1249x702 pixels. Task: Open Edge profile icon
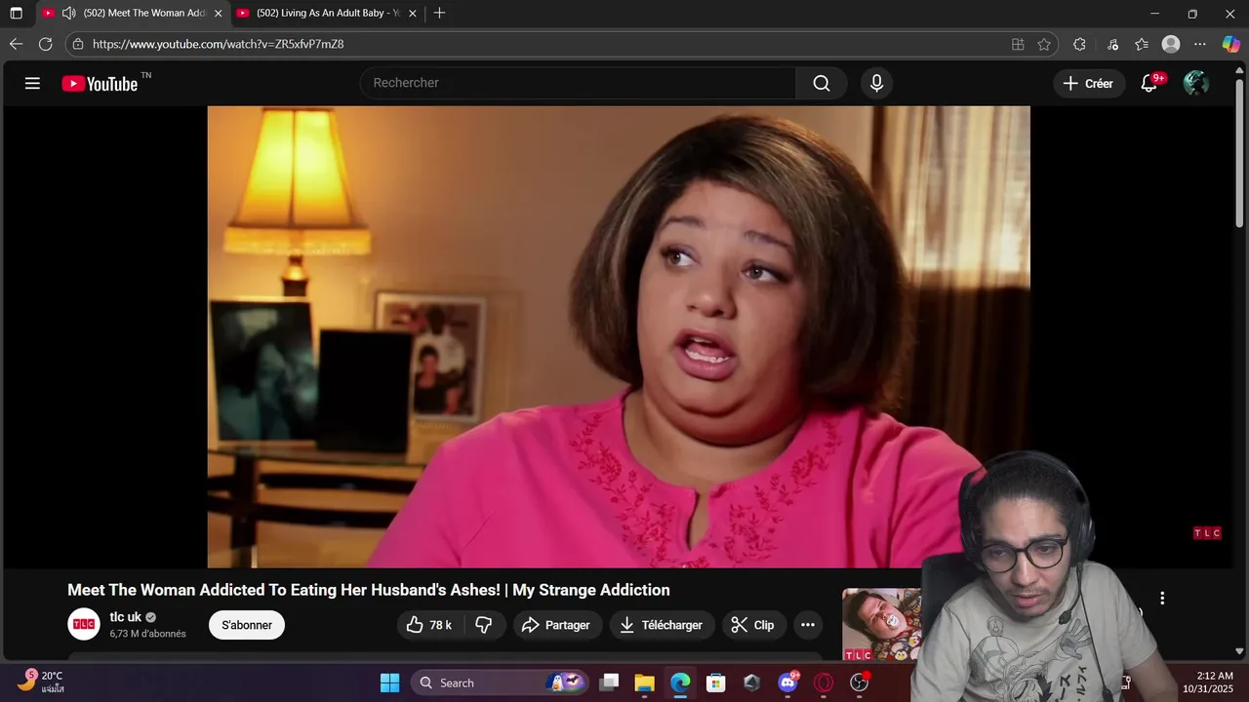tap(1171, 44)
